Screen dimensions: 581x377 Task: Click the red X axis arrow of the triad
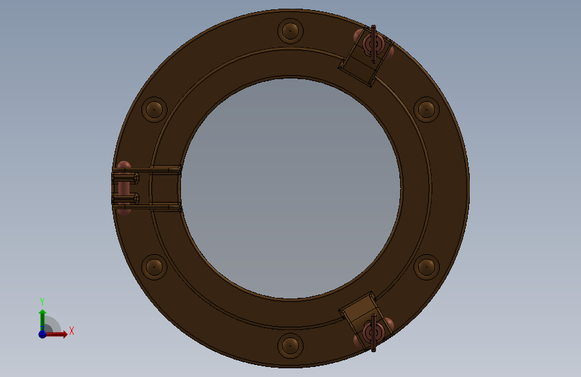[x=56, y=334]
